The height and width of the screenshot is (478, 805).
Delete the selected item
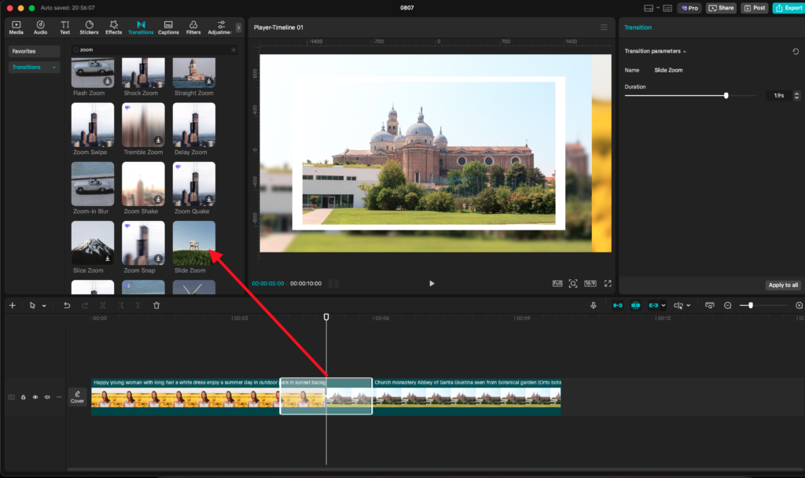tap(156, 306)
